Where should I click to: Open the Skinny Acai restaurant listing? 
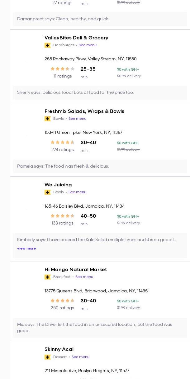click(x=59, y=349)
